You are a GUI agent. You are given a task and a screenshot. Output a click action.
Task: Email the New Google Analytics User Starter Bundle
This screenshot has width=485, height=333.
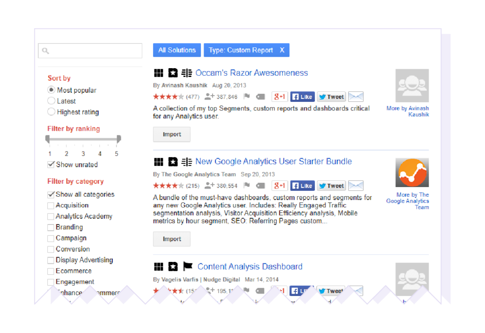coord(356,186)
